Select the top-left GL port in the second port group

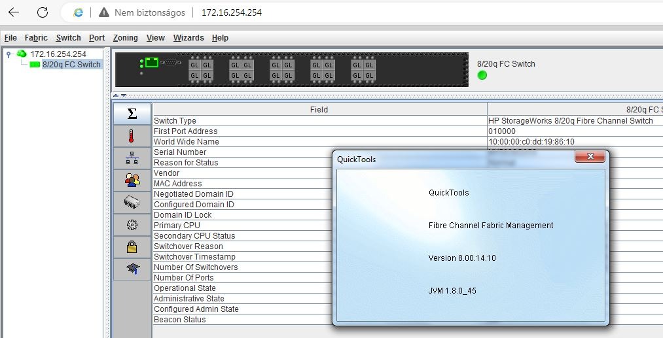[235, 65]
